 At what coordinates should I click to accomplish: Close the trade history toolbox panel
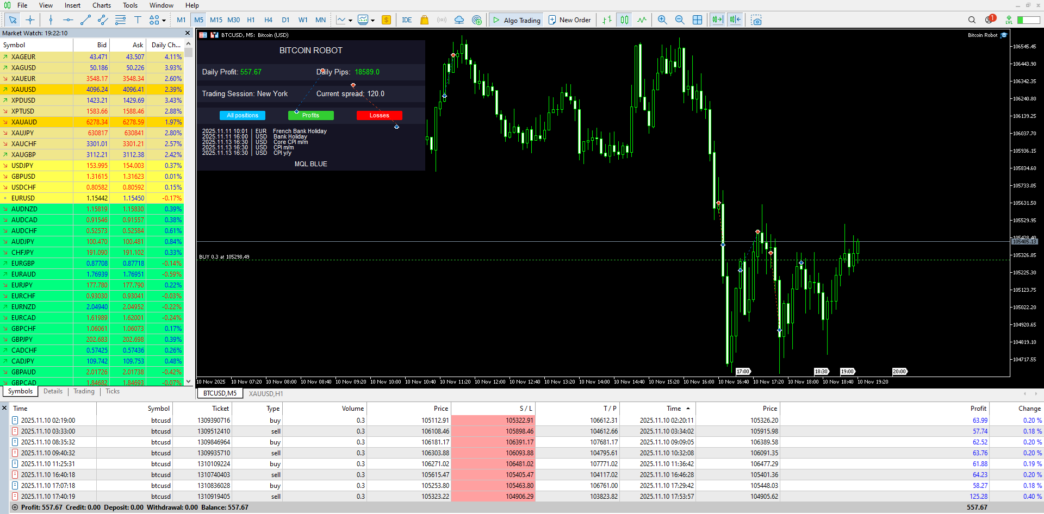tap(4, 408)
